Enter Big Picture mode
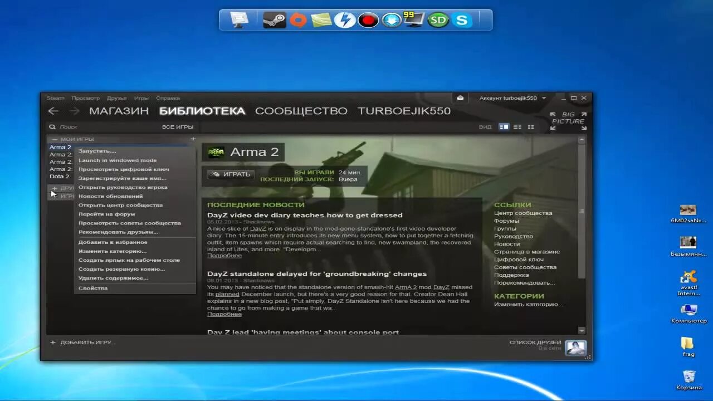713x401 pixels. click(568, 121)
